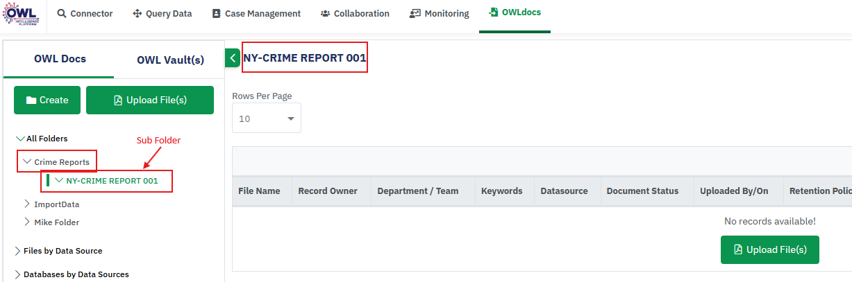852x282 pixels.
Task: Open the Collaboration section
Action: pos(355,14)
